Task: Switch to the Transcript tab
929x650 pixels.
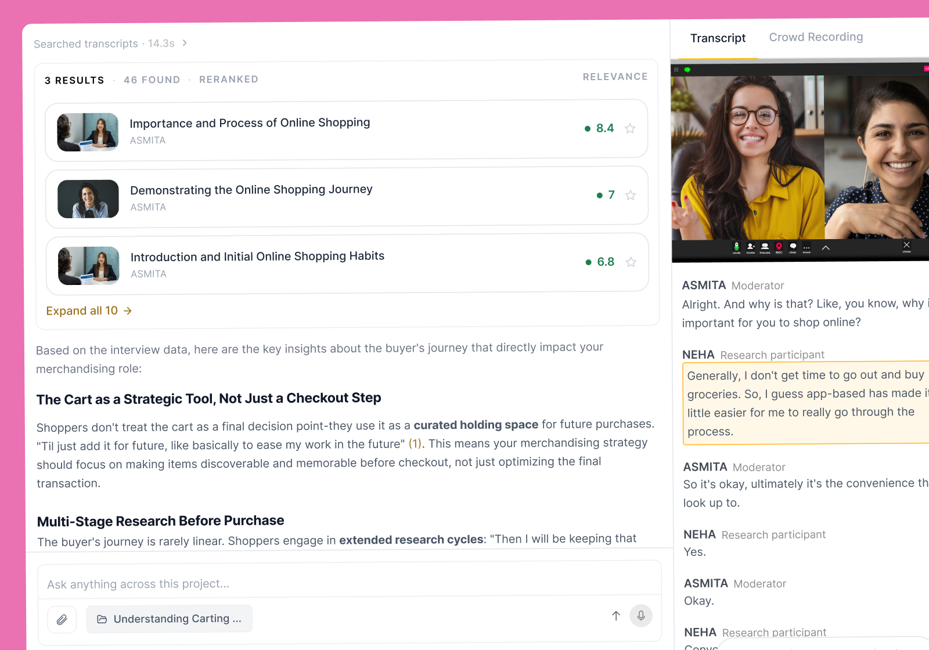Action: pyautogui.click(x=718, y=38)
